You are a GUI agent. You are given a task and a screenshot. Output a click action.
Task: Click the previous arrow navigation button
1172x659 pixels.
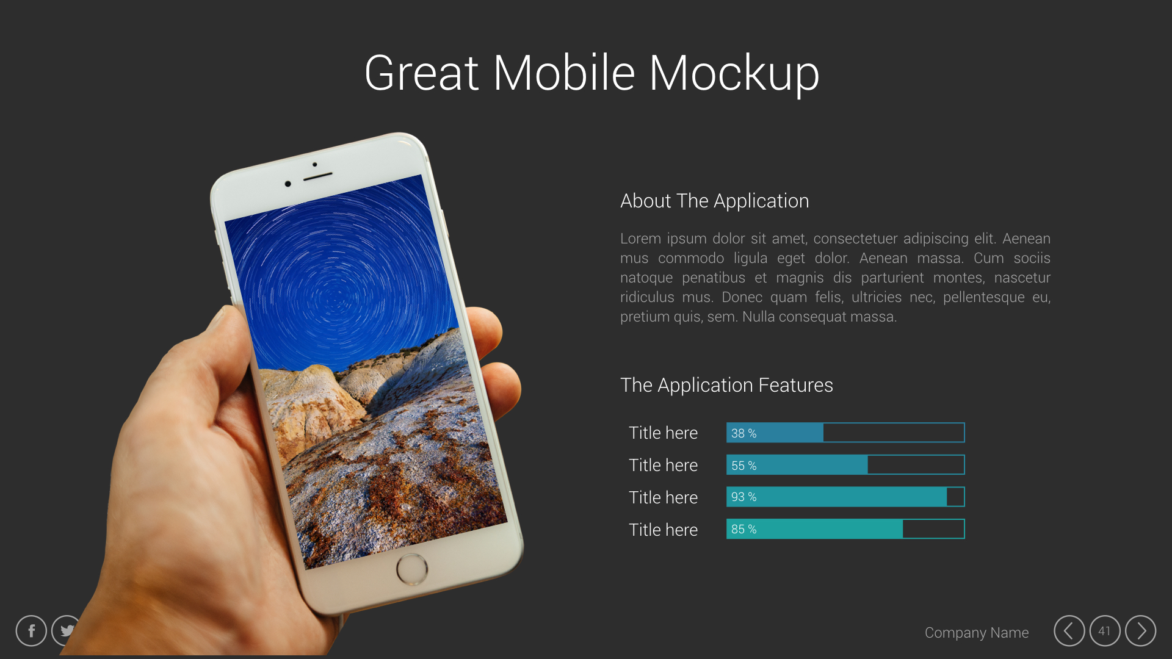pyautogui.click(x=1068, y=632)
